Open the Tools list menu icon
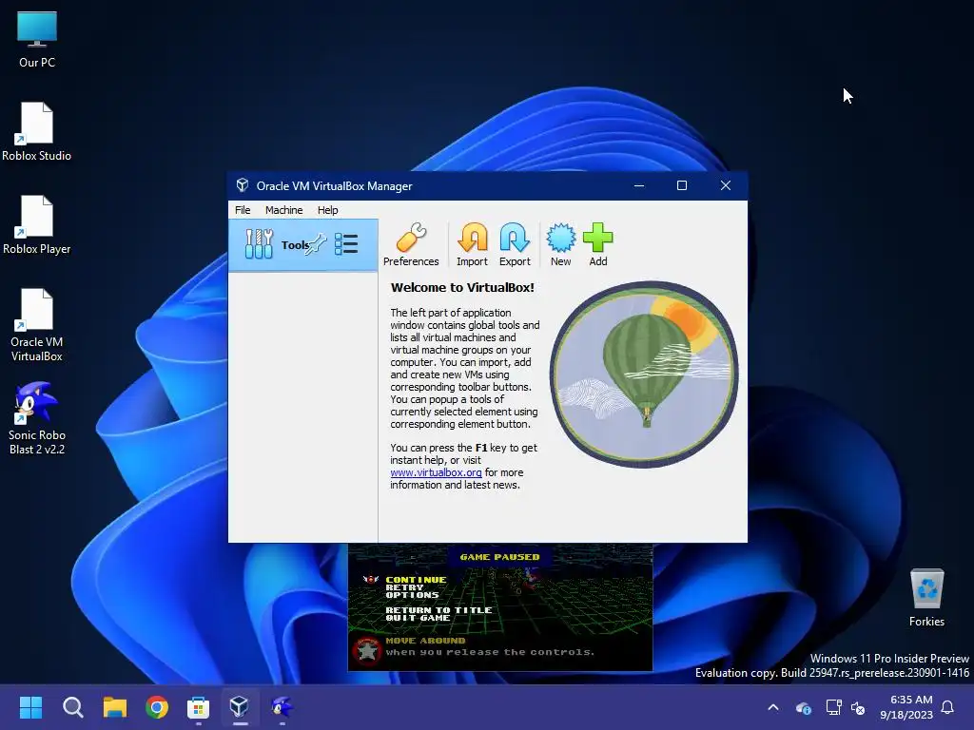Viewport: 974px width, 730px height. (346, 244)
